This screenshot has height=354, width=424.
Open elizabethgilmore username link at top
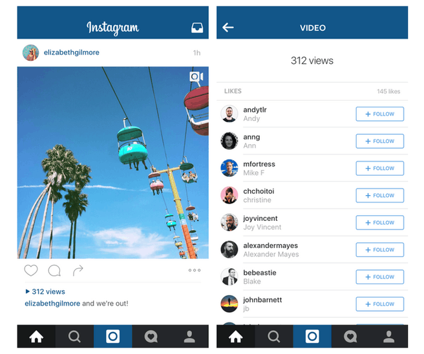(x=71, y=52)
